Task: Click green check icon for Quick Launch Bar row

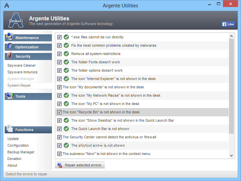Action: coord(66,129)
